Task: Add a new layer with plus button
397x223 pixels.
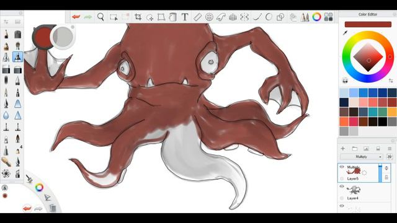Action: click(x=343, y=149)
